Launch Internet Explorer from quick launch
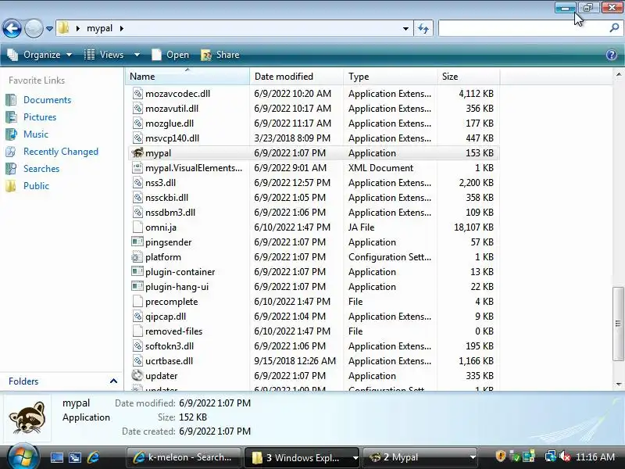Image resolution: width=625 pixels, height=469 pixels. pyautogui.click(x=93, y=457)
